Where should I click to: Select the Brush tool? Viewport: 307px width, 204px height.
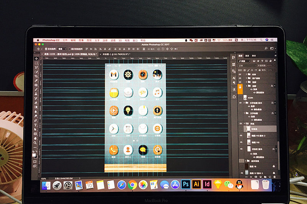tap(36, 90)
